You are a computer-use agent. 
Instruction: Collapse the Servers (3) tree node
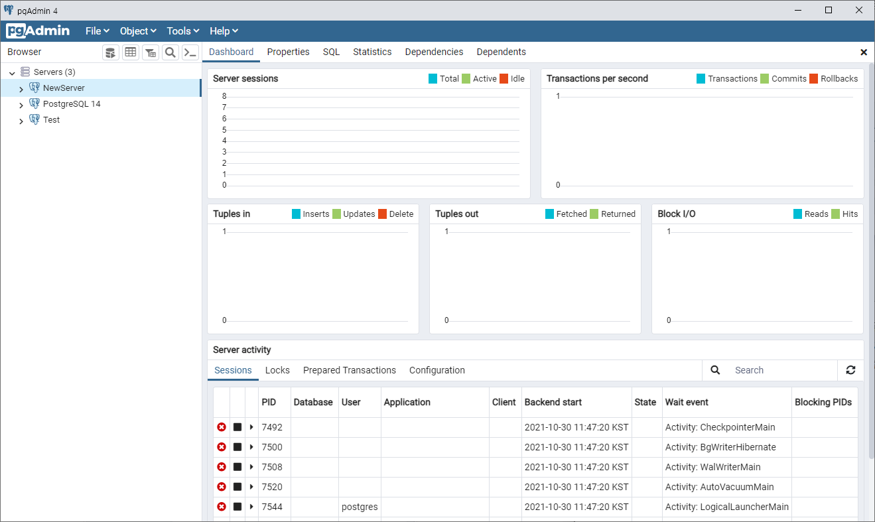[12, 72]
